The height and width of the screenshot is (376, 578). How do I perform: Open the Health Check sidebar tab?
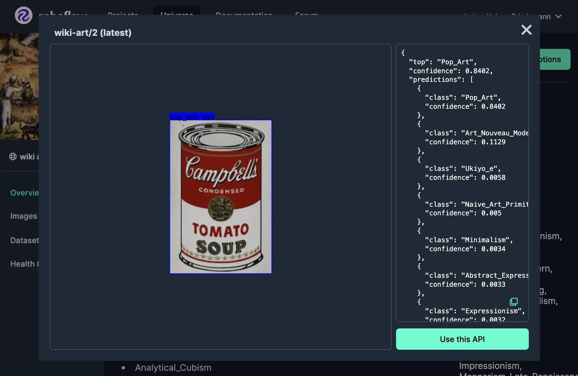pyautogui.click(x=24, y=264)
